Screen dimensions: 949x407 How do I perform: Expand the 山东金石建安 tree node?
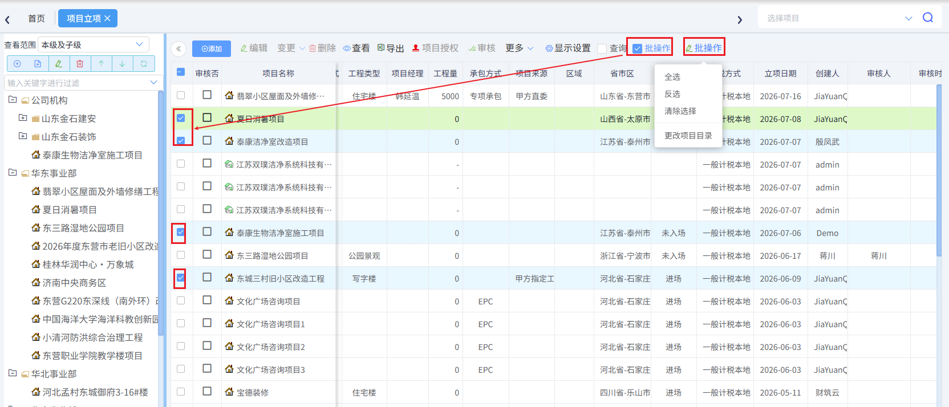pyautogui.click(x=23, y=118)
